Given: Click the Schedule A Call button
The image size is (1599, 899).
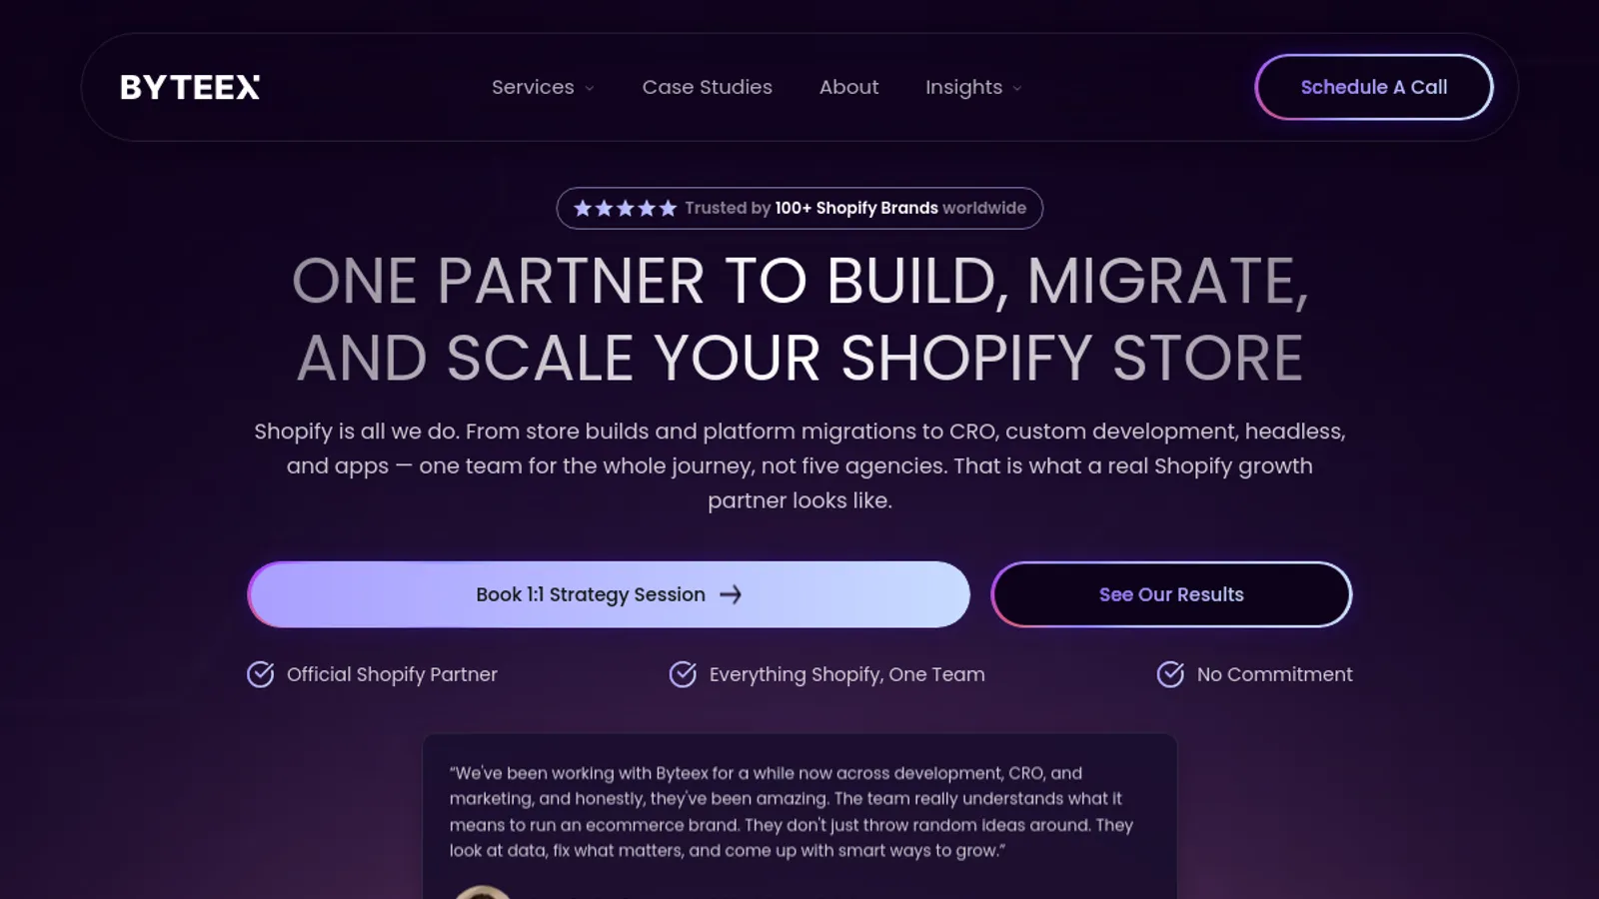Looking at the screenshot, I should pos(1374,87).
